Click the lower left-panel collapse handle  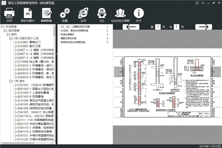pos(57,114)
